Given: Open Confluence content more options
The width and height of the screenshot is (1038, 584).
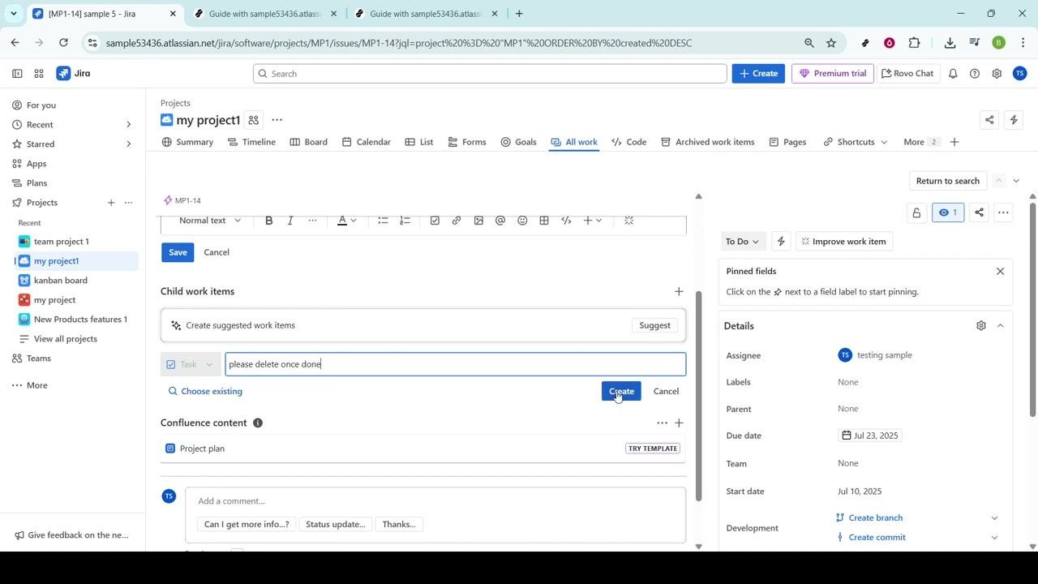Looking at the screenshot, I should 662,423.
